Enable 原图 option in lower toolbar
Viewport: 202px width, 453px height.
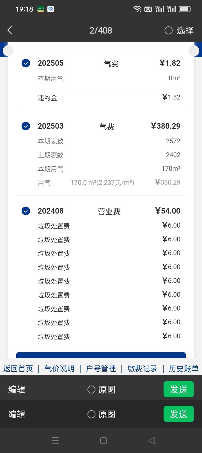[91, 414]
